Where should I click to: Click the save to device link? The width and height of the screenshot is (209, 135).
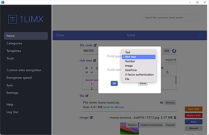114,107
